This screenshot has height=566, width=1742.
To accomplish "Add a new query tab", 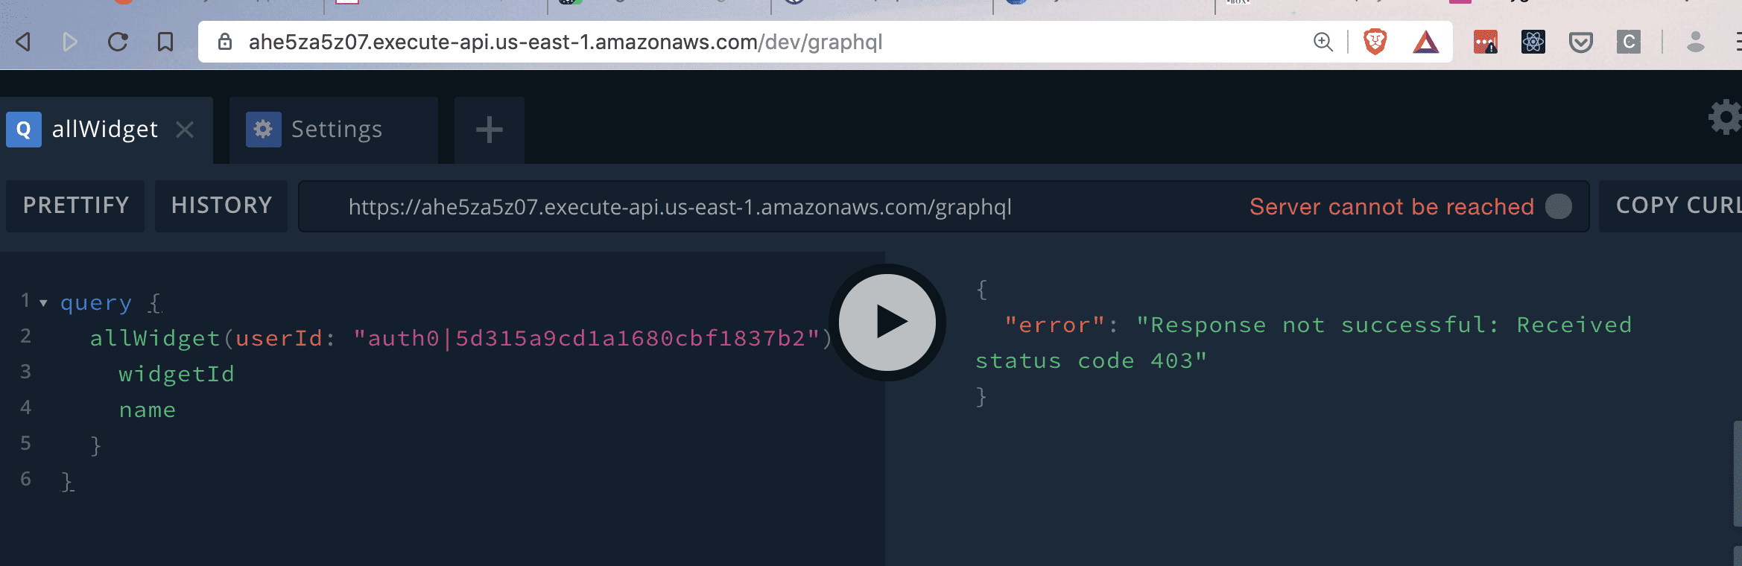I will [x=489, y=130].
